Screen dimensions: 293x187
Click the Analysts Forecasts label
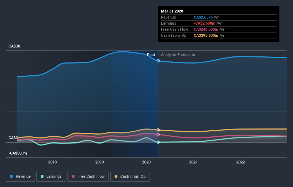tap(178, 55)
